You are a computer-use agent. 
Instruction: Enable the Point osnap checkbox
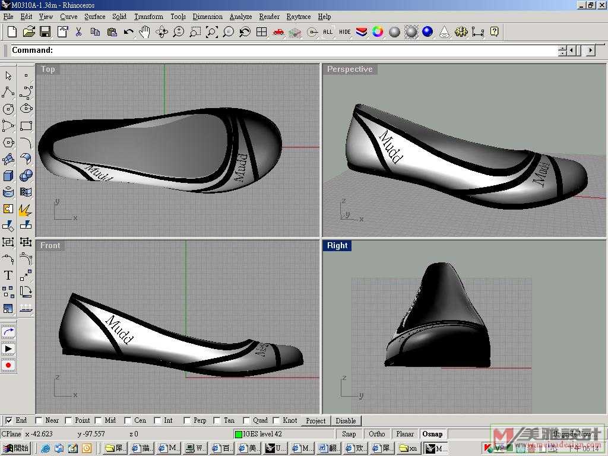[x=68, y=421]
